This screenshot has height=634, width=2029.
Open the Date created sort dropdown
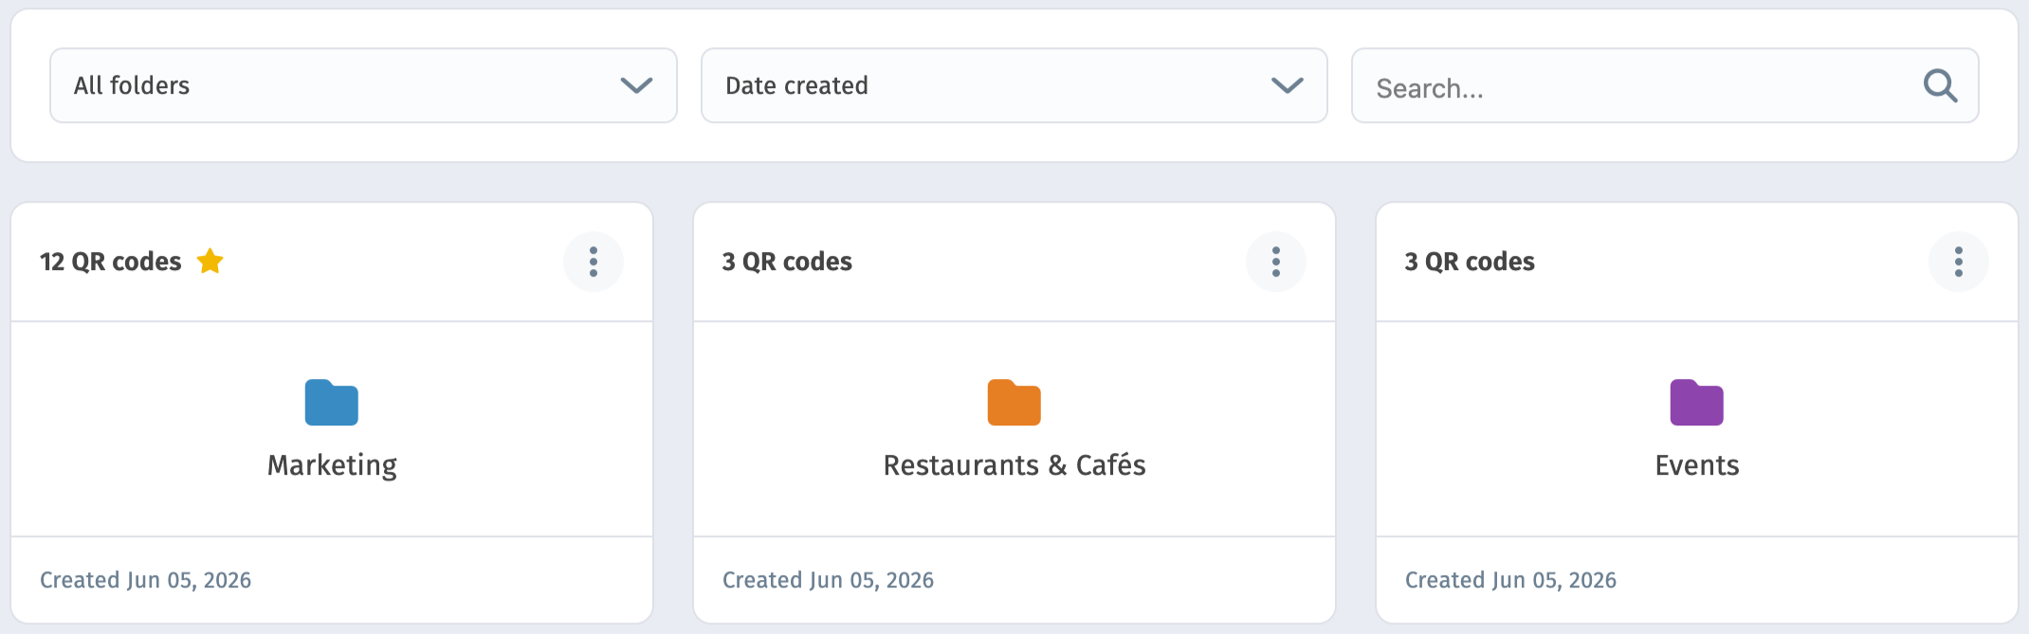point(1014,85)
